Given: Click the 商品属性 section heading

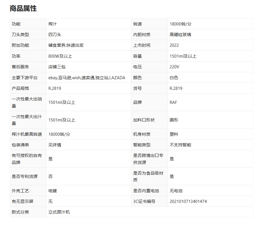Looking at the screenshot, I should (23, 8).
